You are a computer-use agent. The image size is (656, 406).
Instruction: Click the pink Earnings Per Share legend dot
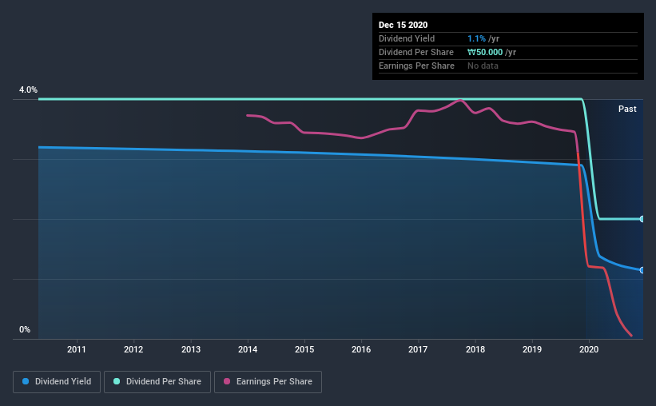(227, 381)
